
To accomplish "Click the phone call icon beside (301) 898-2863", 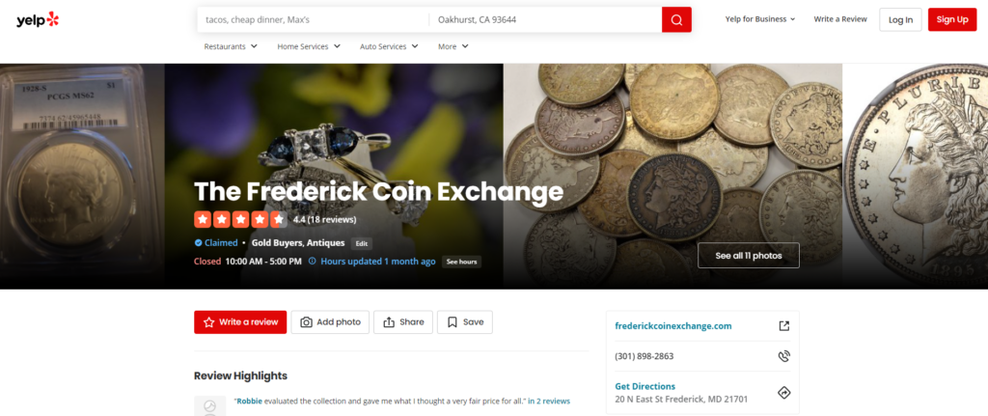I will [x=783, y=356].
